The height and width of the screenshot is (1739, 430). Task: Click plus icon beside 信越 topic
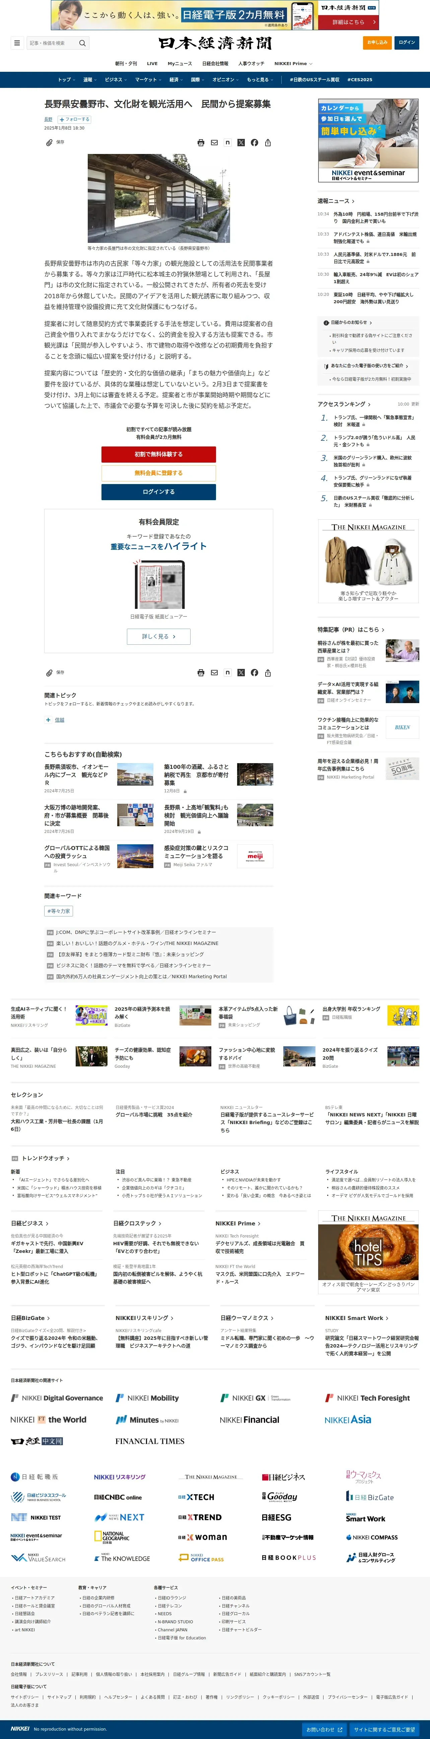coord(48,720)
